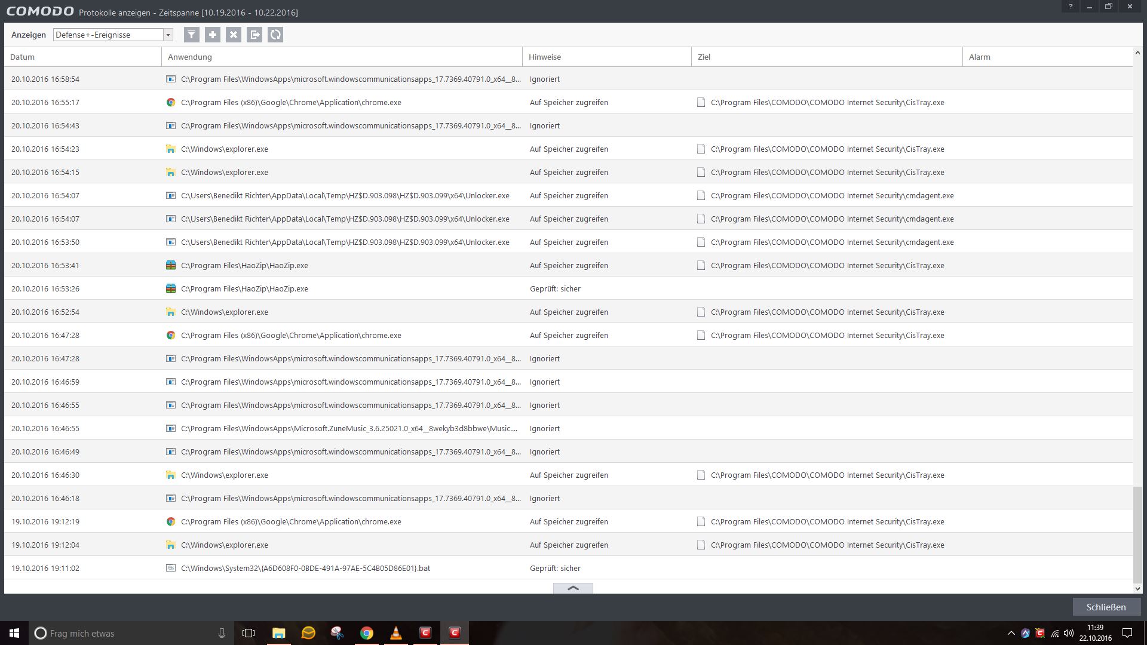Click the export log toolbar icon
The width and height of the screenshot is (1147, 645).
[254, 35]
